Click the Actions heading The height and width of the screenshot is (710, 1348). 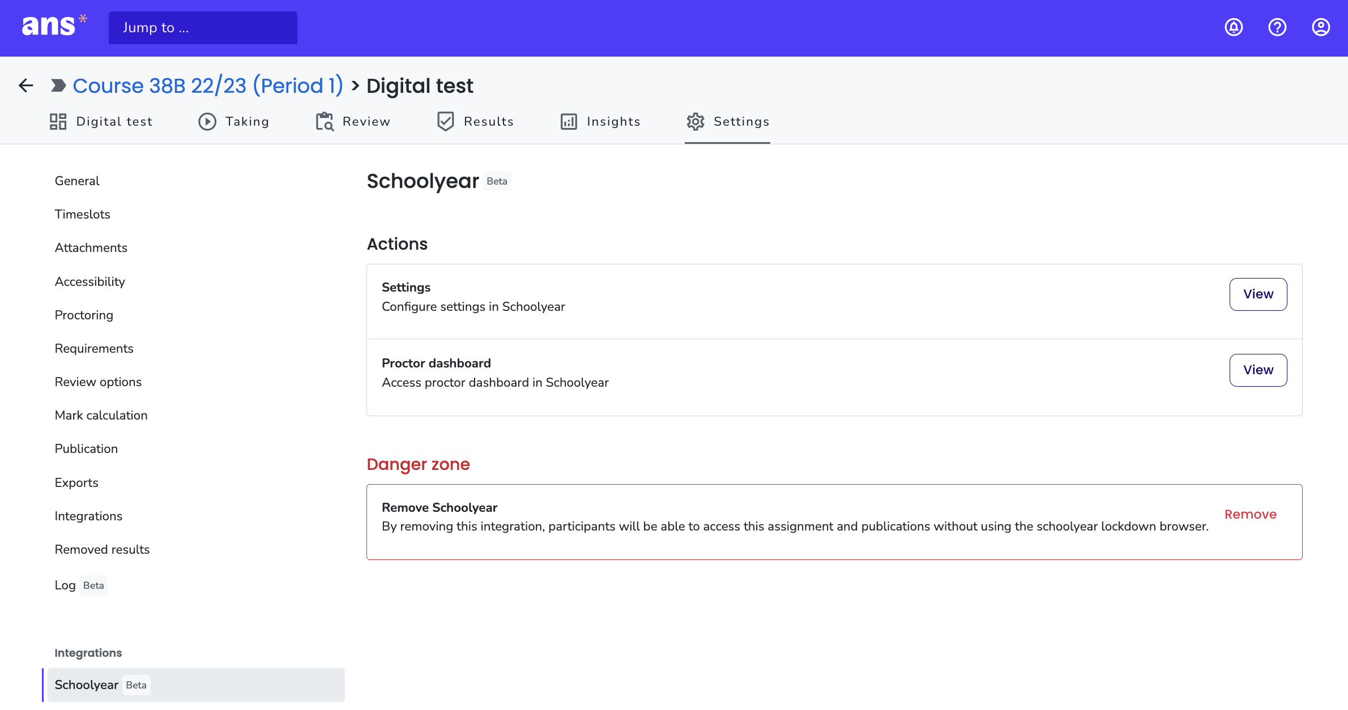[x=397, y=244]
